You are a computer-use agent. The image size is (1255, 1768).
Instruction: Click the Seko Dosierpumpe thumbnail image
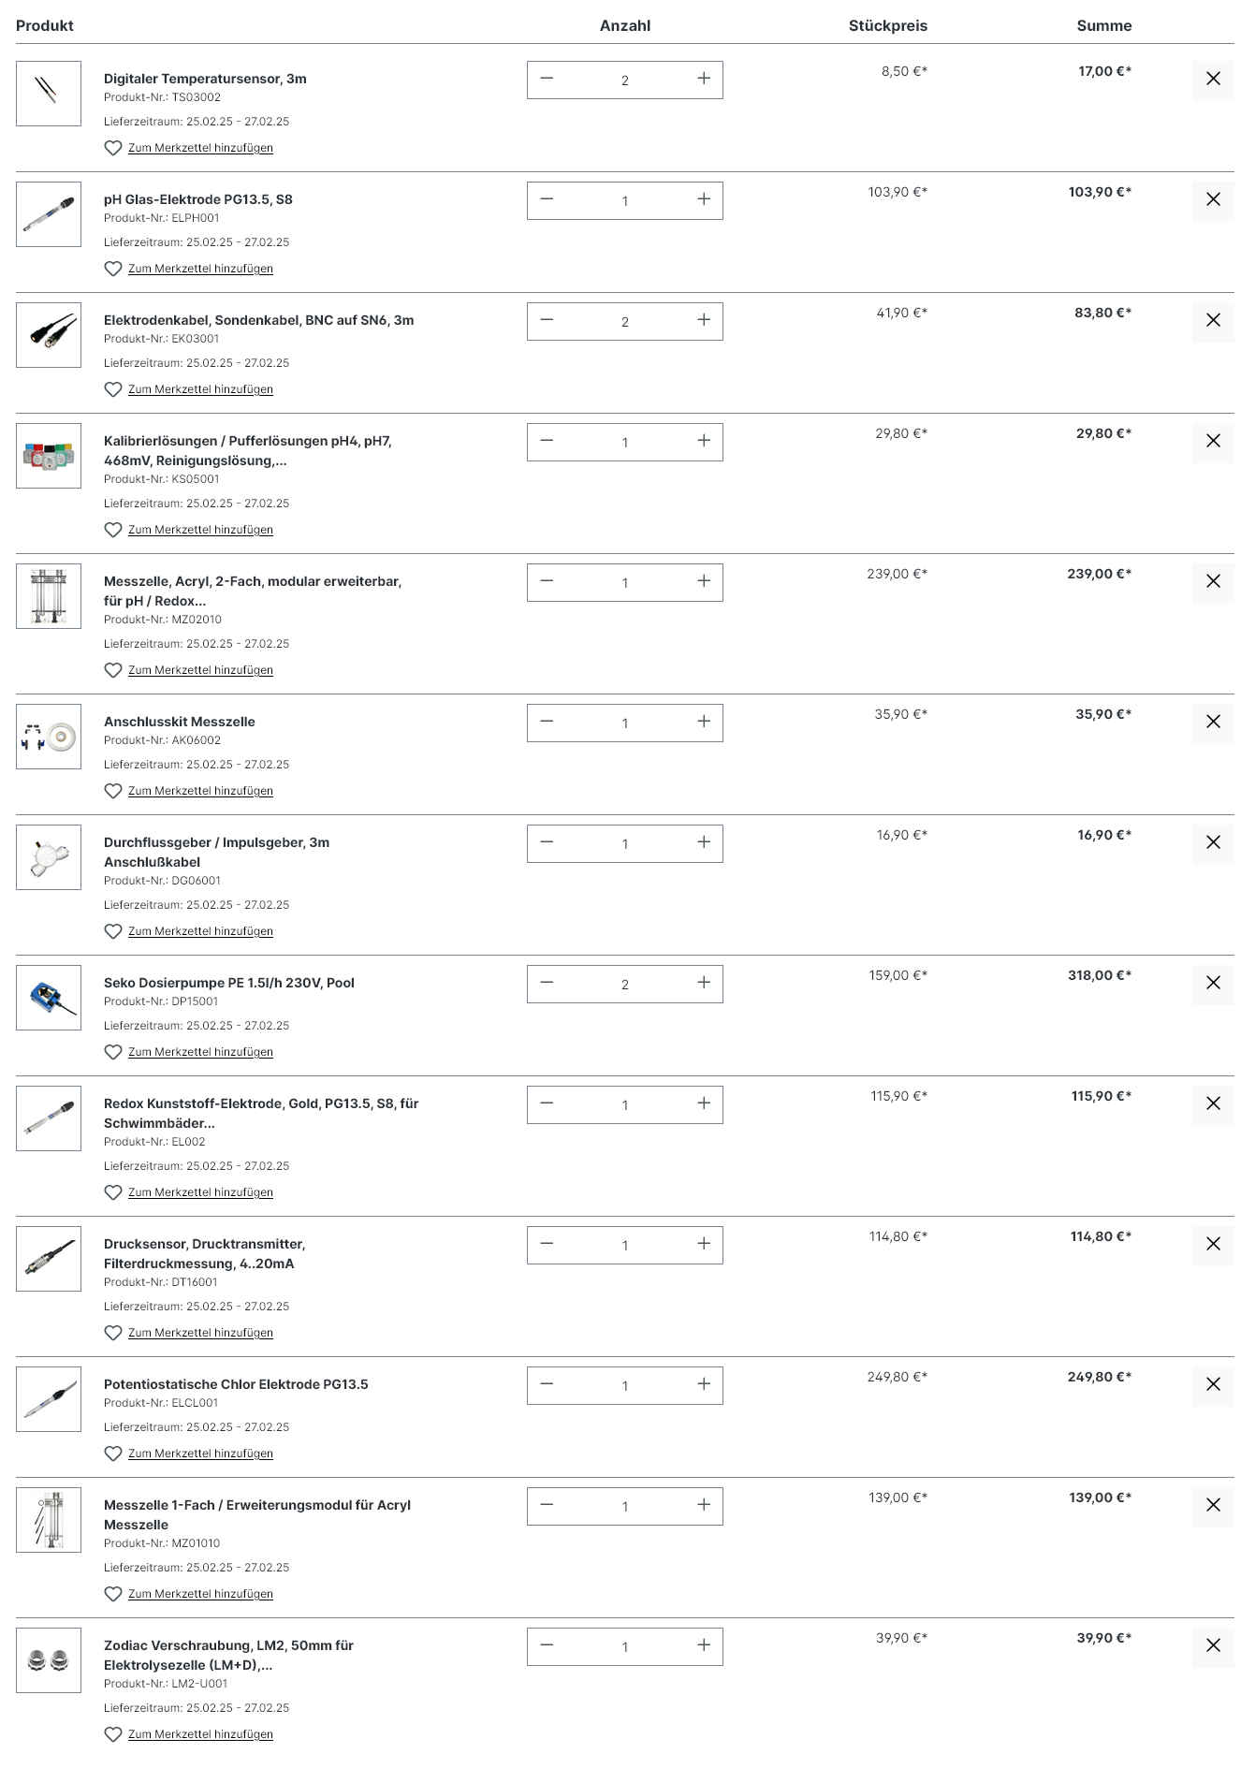tap(49, 998)
